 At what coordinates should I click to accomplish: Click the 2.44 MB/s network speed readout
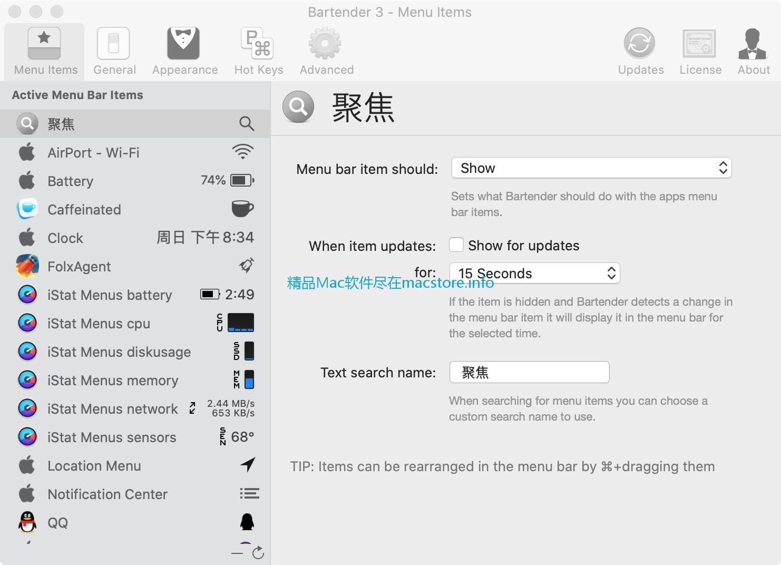[231, 403]
